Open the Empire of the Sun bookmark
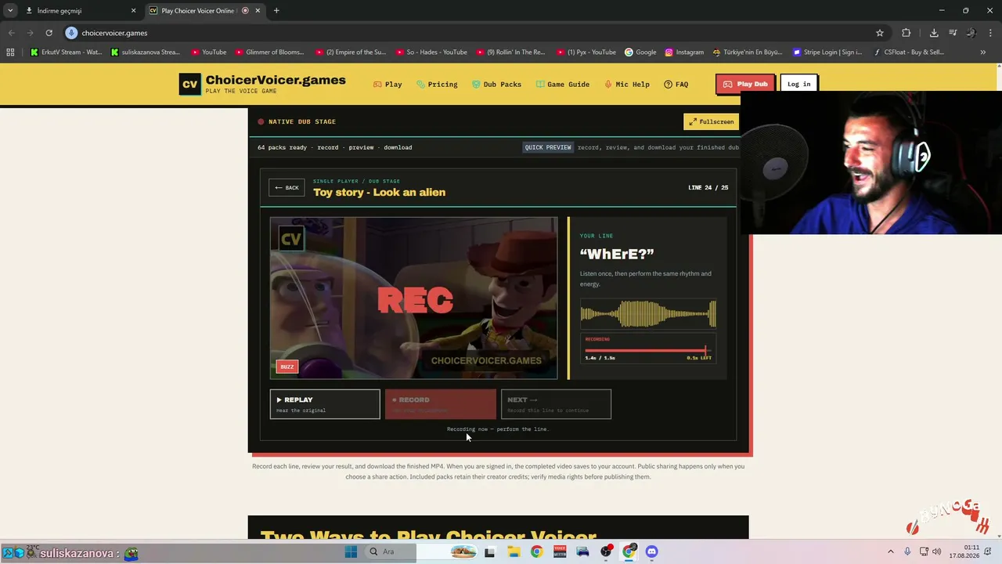1002x564 pixels. click(351, 52)
